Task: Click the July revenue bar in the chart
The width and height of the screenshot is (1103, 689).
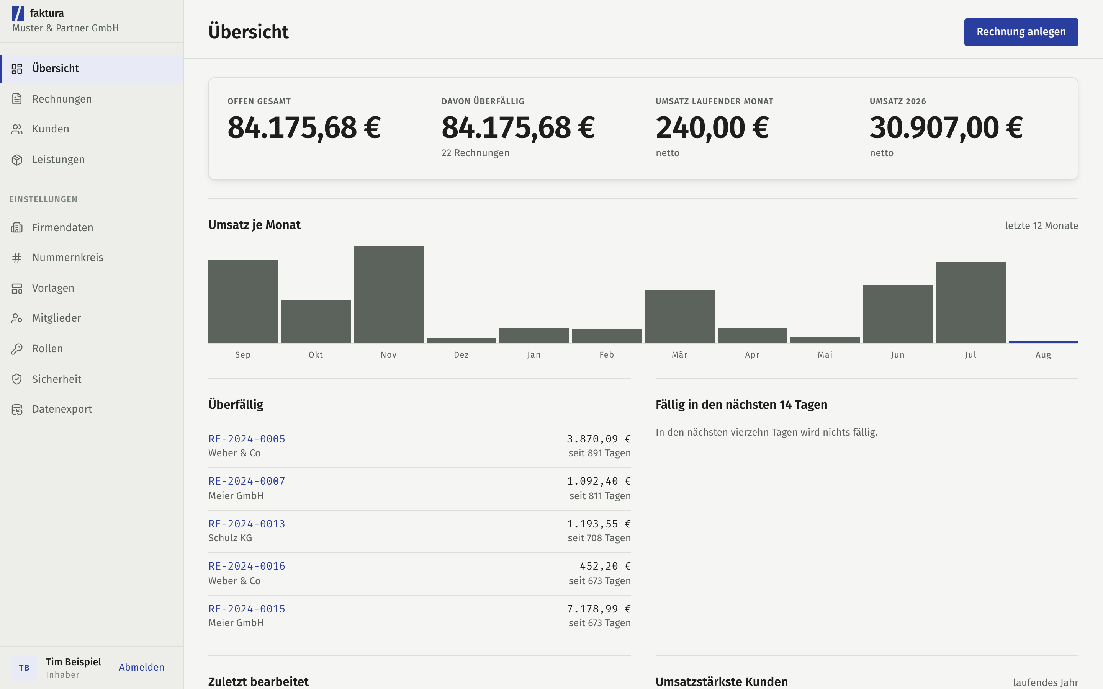Action: click(970, 302)
